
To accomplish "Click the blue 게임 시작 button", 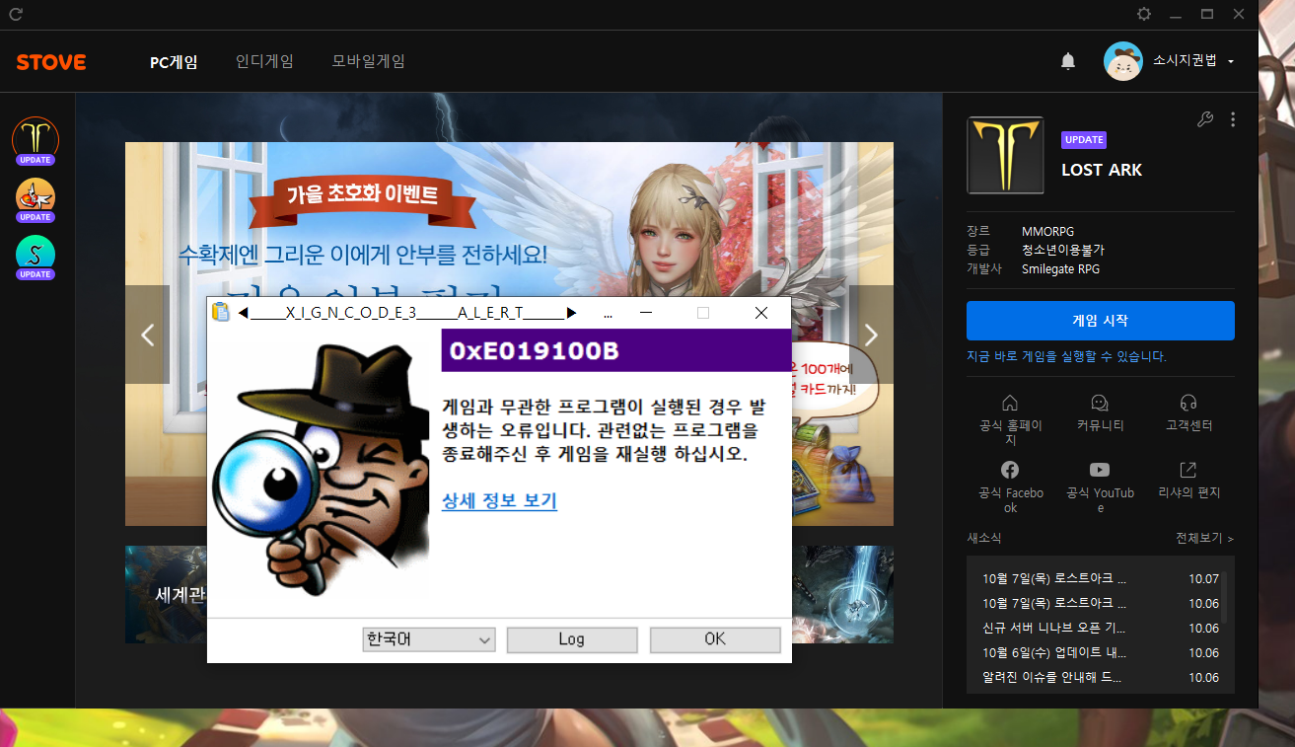I will tap(1100, 321).
